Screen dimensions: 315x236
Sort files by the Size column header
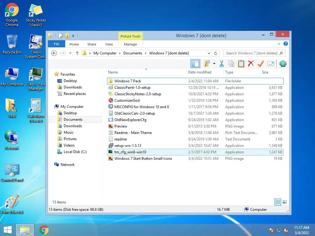click(x=265, y=72)
